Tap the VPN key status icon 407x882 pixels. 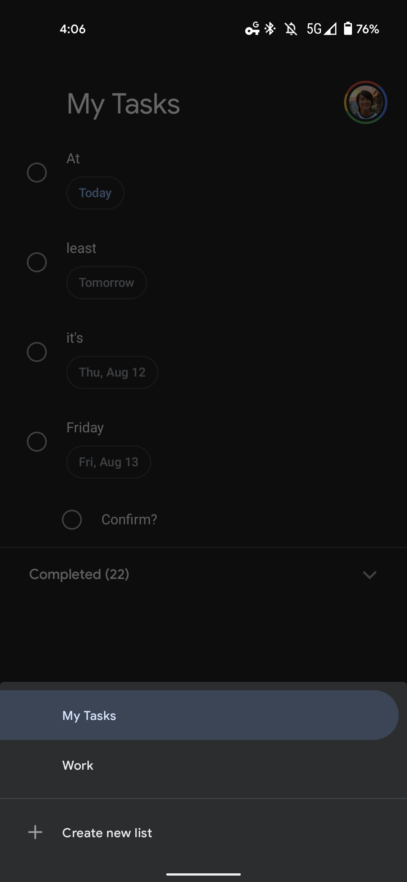252,29
